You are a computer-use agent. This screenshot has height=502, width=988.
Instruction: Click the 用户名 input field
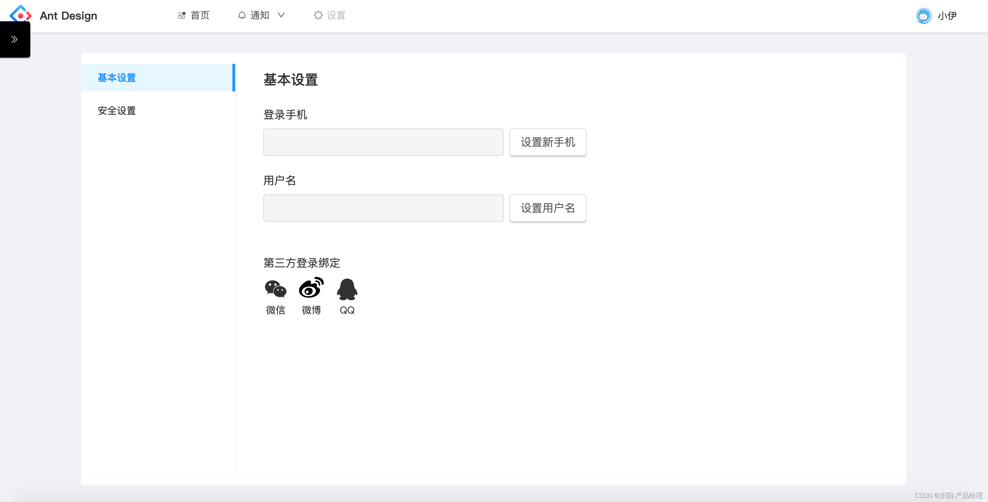(383, 208)
